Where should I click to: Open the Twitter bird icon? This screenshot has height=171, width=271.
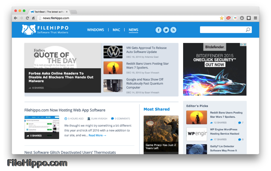[x=166, y=30]
